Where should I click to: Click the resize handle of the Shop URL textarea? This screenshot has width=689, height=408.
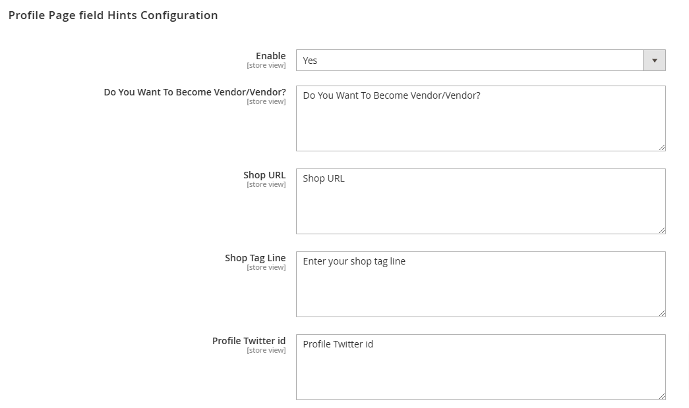coord(662,230)
